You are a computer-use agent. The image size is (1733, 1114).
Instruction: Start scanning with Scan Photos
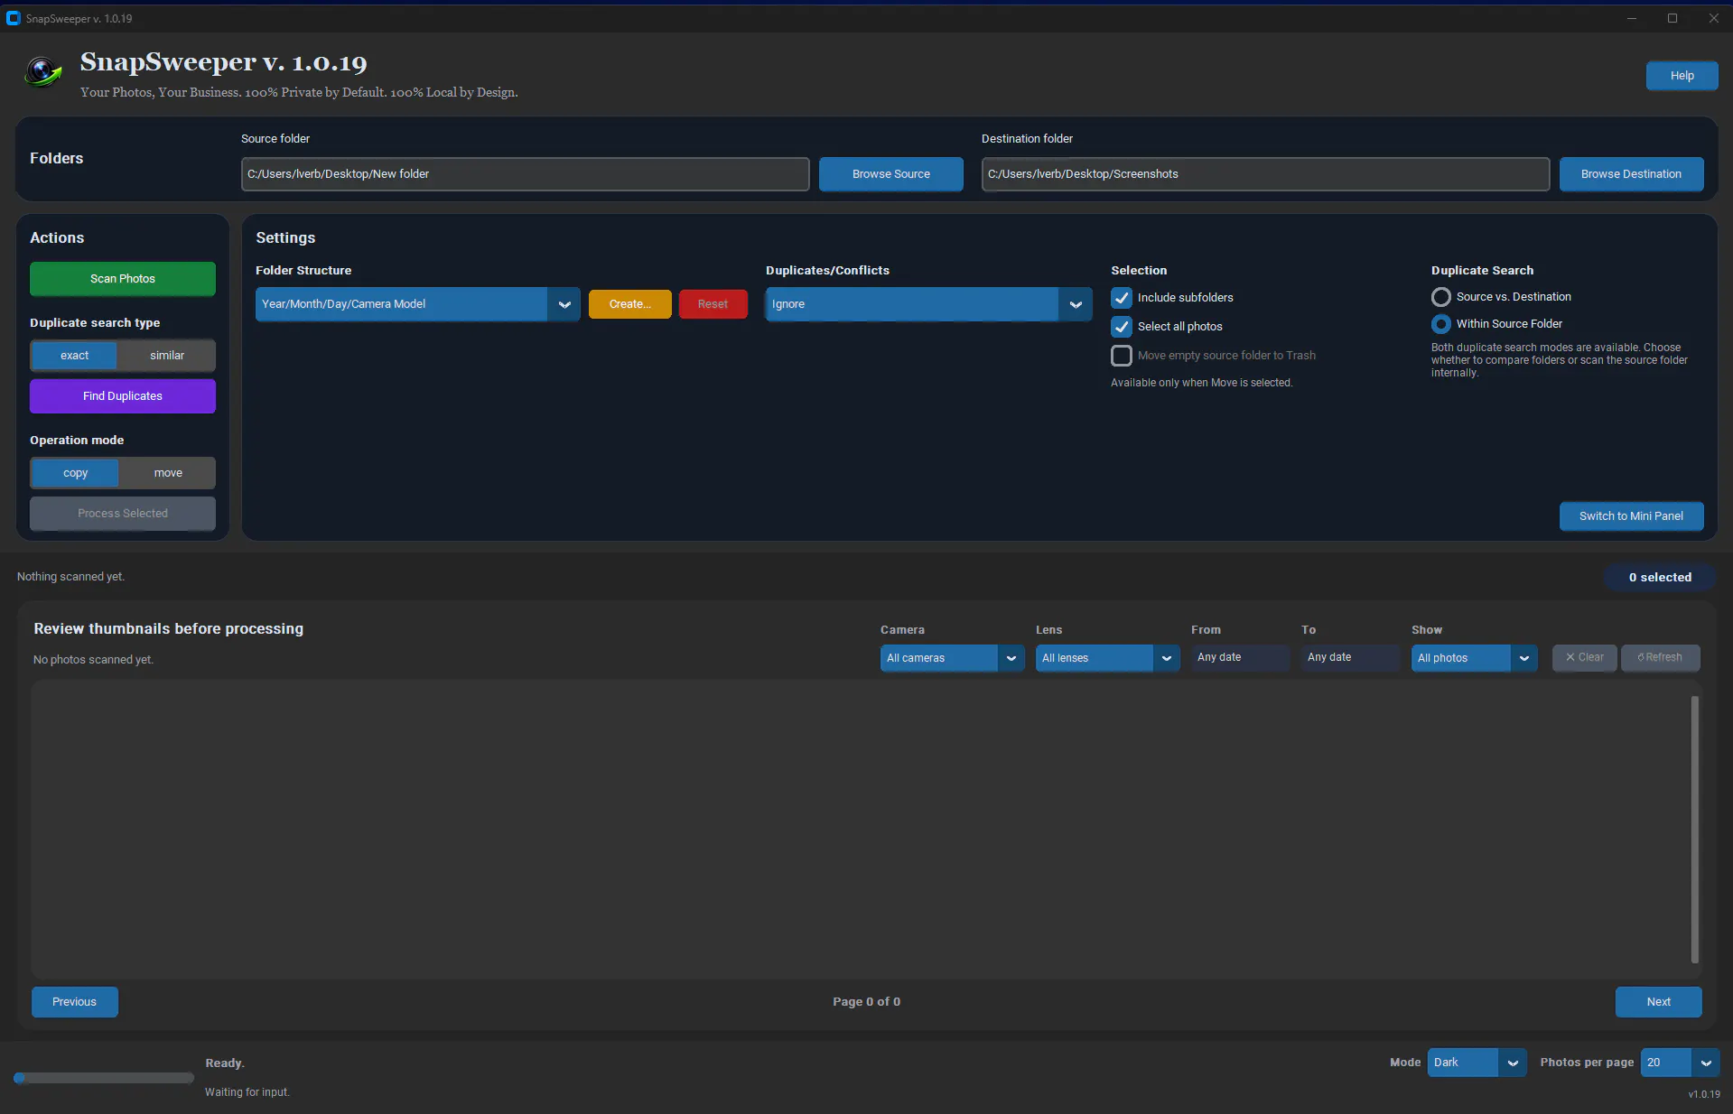[123, 279]
